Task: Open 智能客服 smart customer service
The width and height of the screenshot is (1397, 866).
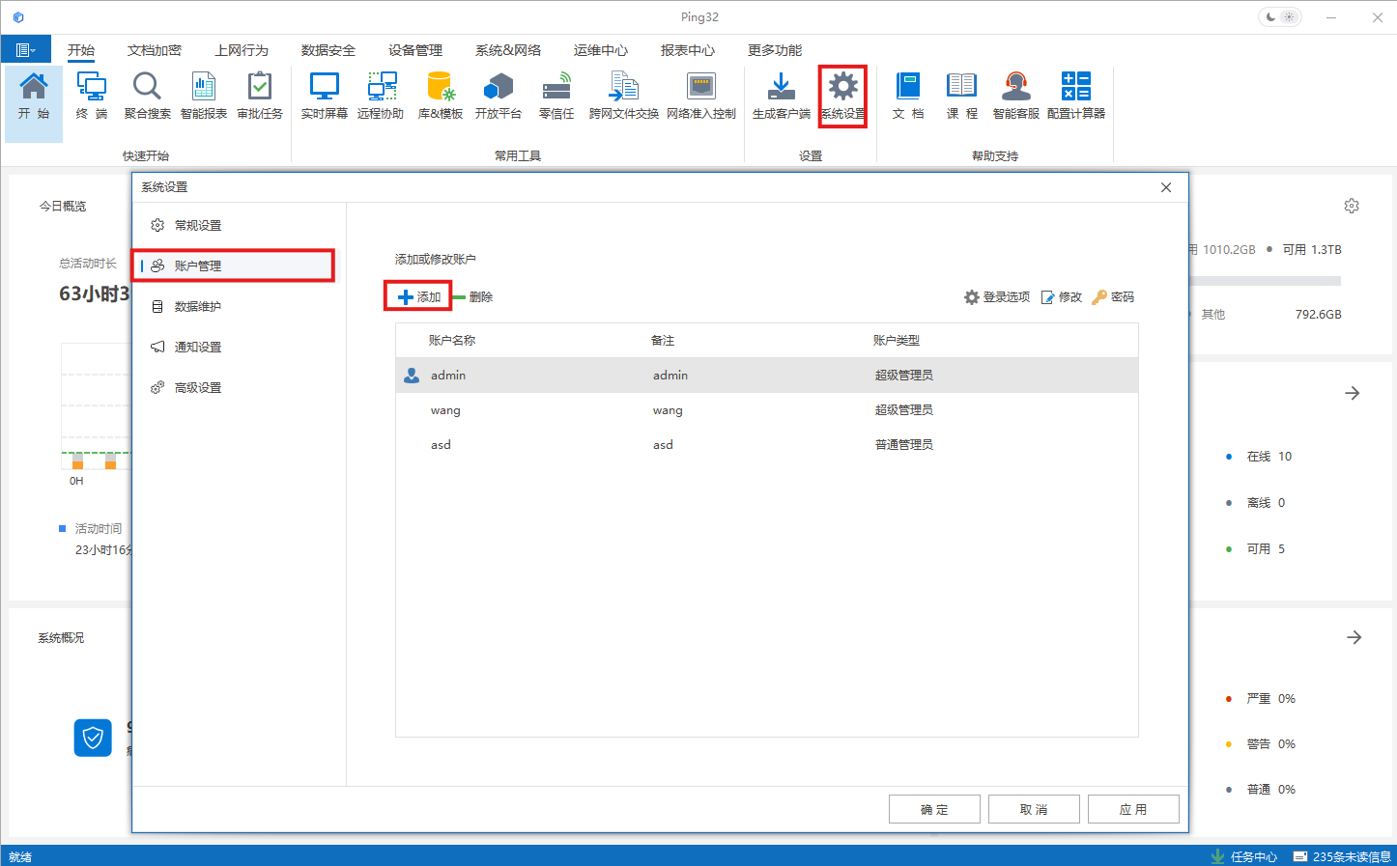Action: [1015, 95]
